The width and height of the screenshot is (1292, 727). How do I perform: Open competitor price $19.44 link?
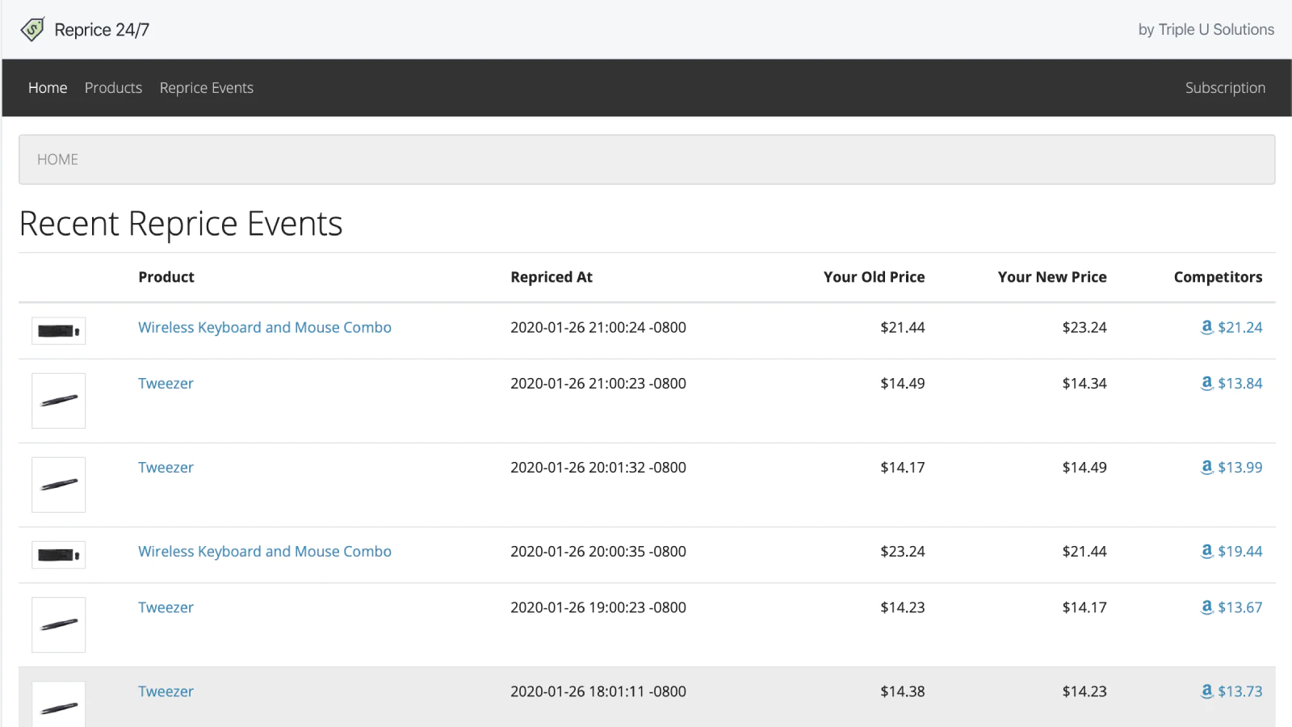(1240, 552)
